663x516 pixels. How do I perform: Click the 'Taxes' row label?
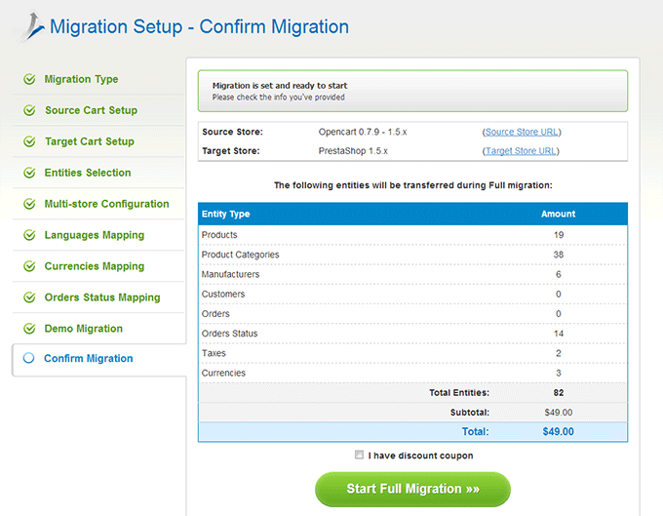coord(214,353)
